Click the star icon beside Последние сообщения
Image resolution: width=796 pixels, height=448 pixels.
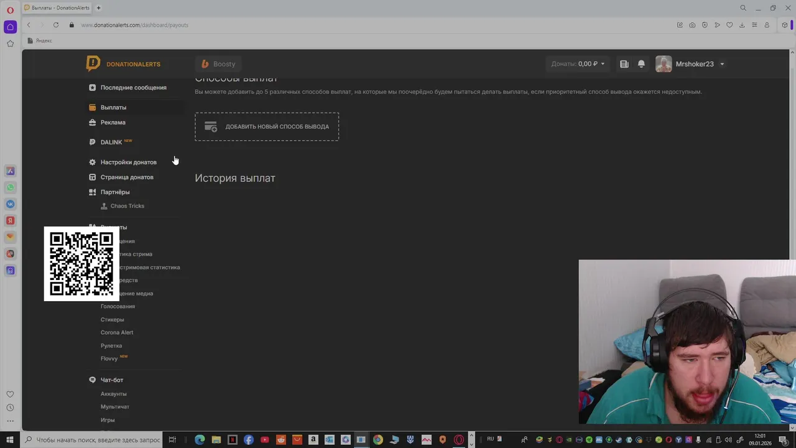pyautogui.click(x=92, y=88)
